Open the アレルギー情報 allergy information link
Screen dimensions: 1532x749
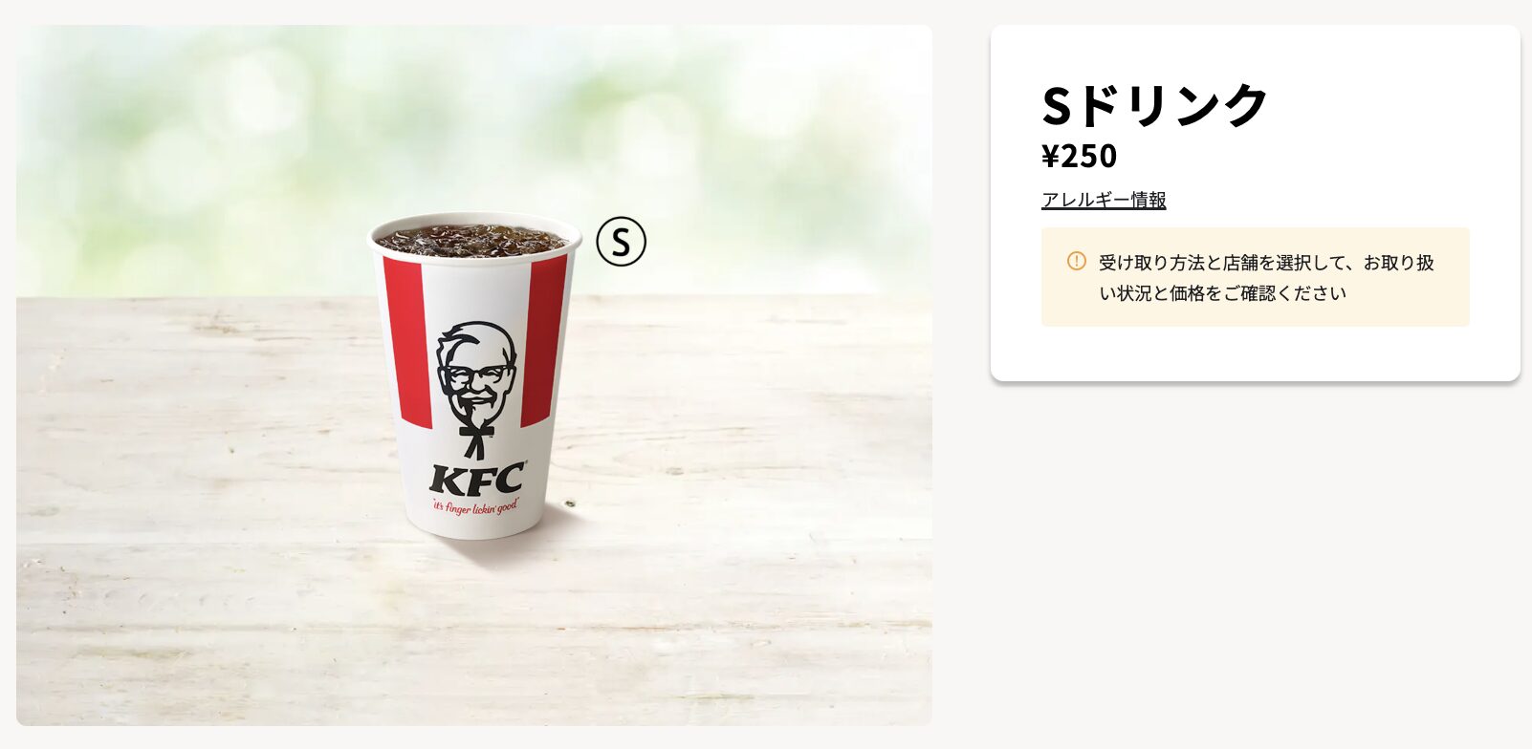point(1104,200)
